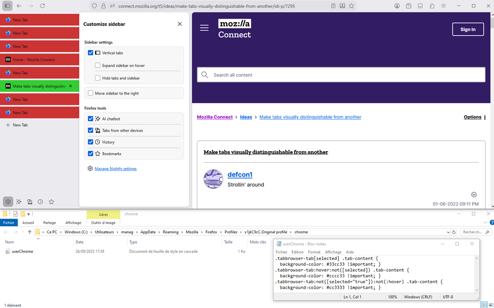Open the Mozilla Connect hamburger menu
Screen dimensions: 494x308
click(x=204, y=28)
